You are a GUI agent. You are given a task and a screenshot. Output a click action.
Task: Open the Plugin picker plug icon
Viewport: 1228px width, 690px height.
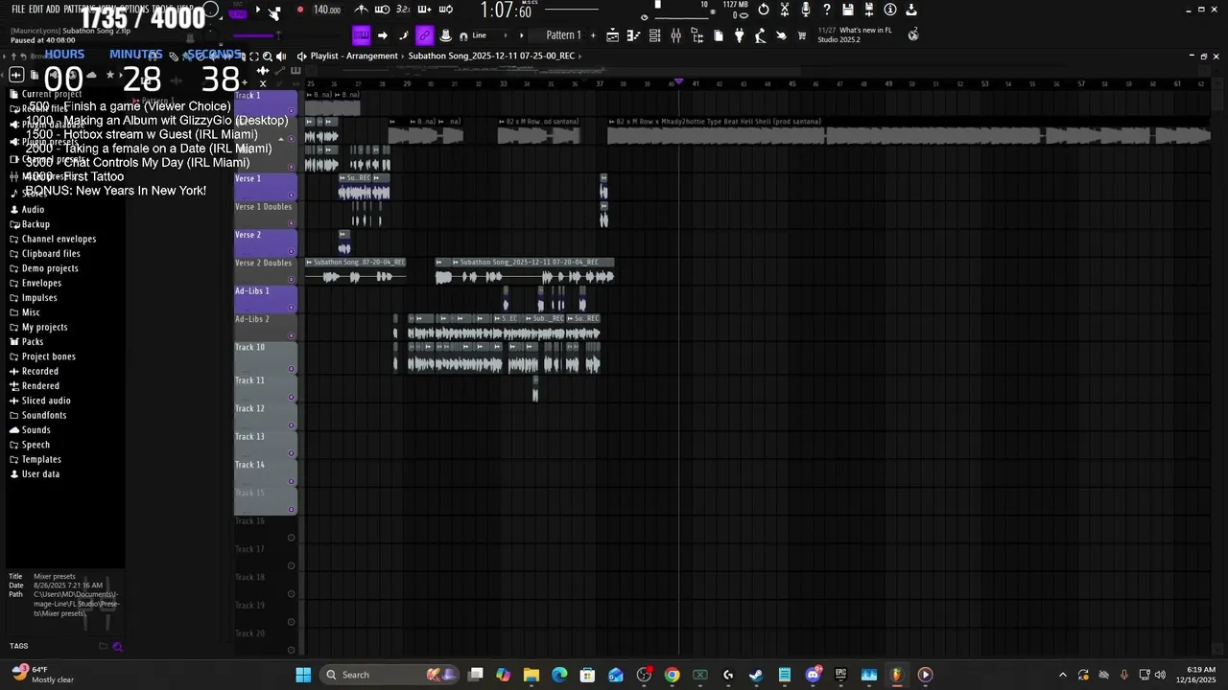point(739,35)
